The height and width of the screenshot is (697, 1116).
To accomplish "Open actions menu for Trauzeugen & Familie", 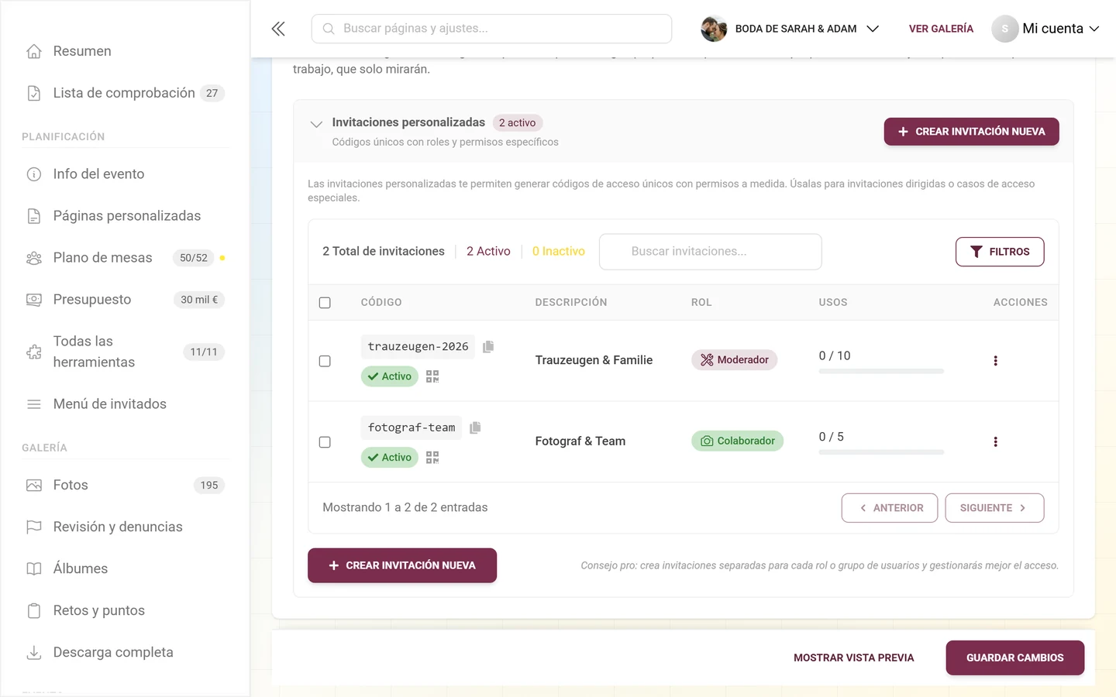I will [x=995, y=361].
